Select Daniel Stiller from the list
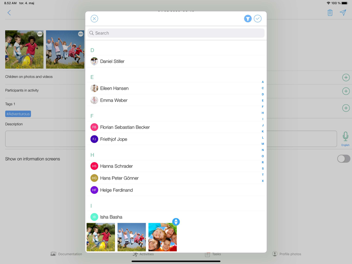The image size is (352, 264). click(x=176, y=61)
